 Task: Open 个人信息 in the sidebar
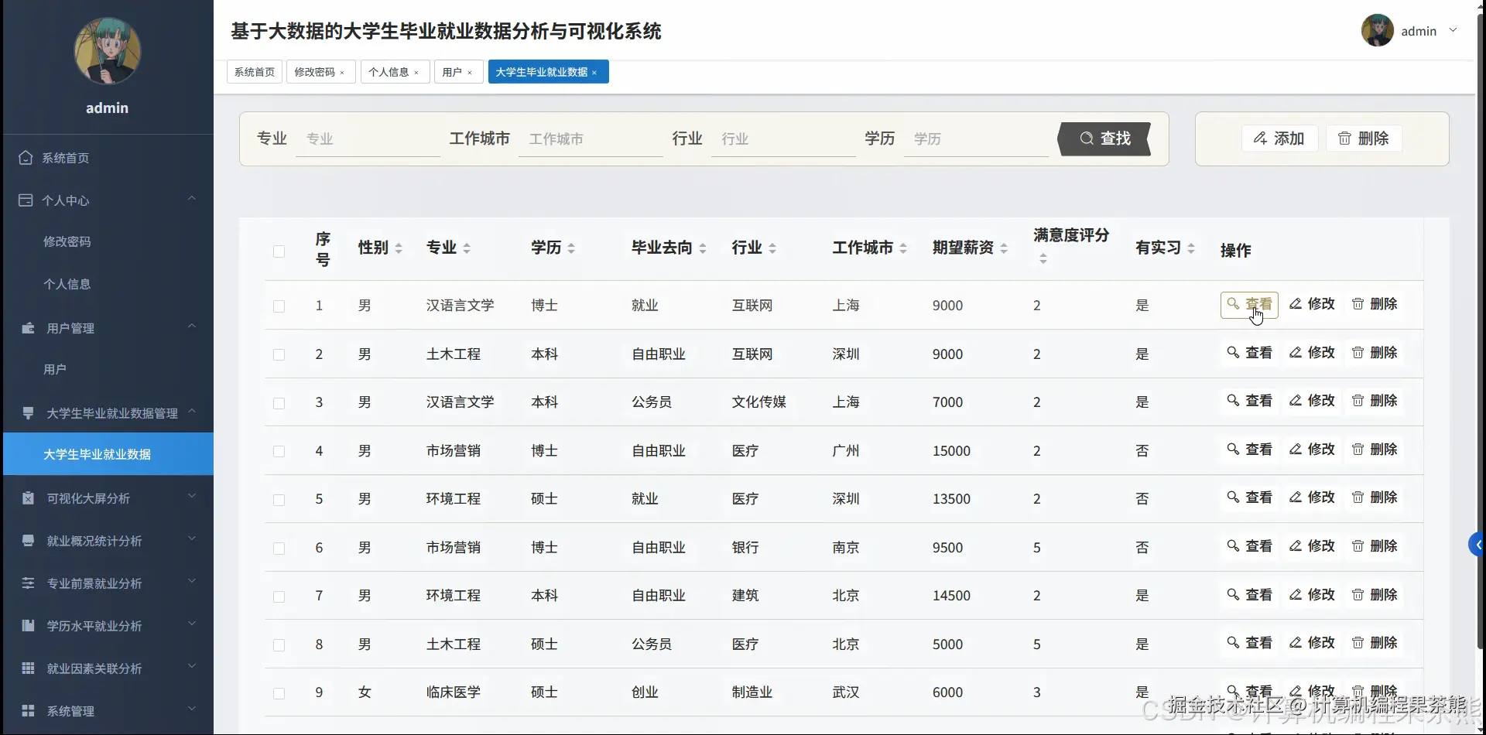[x=67, y=284]
